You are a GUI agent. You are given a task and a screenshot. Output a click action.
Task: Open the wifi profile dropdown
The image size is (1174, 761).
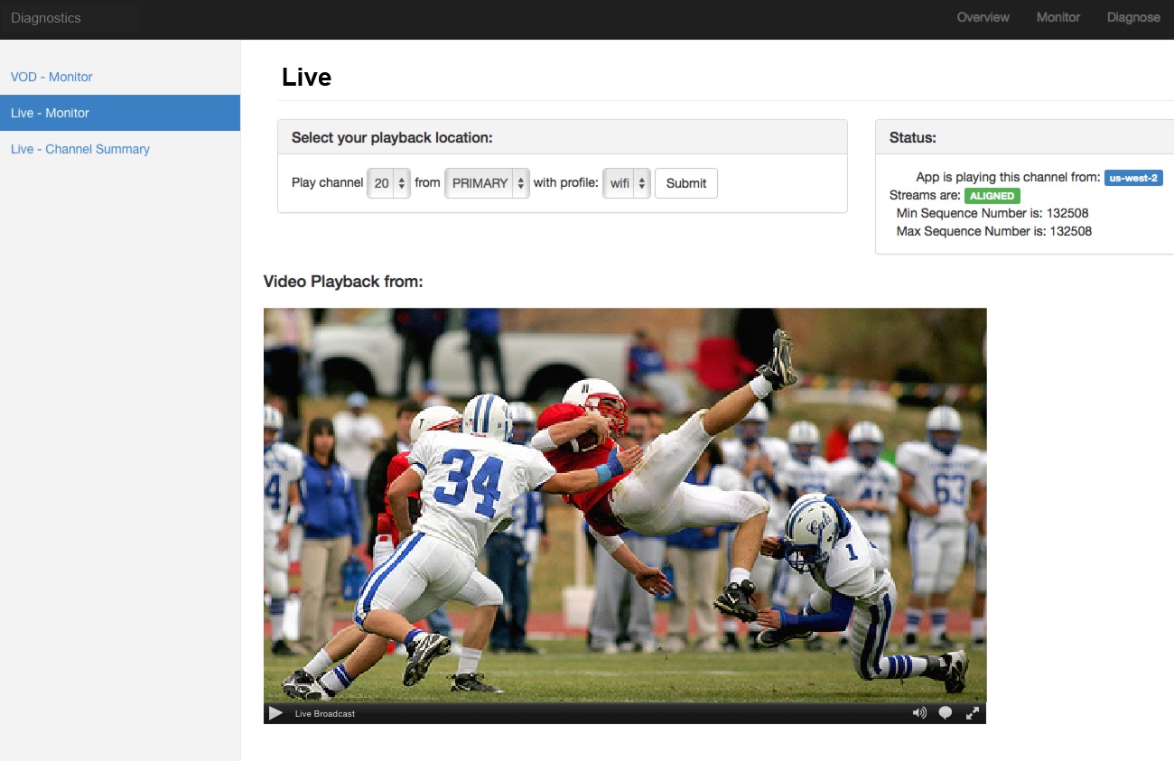click(627, 183)
